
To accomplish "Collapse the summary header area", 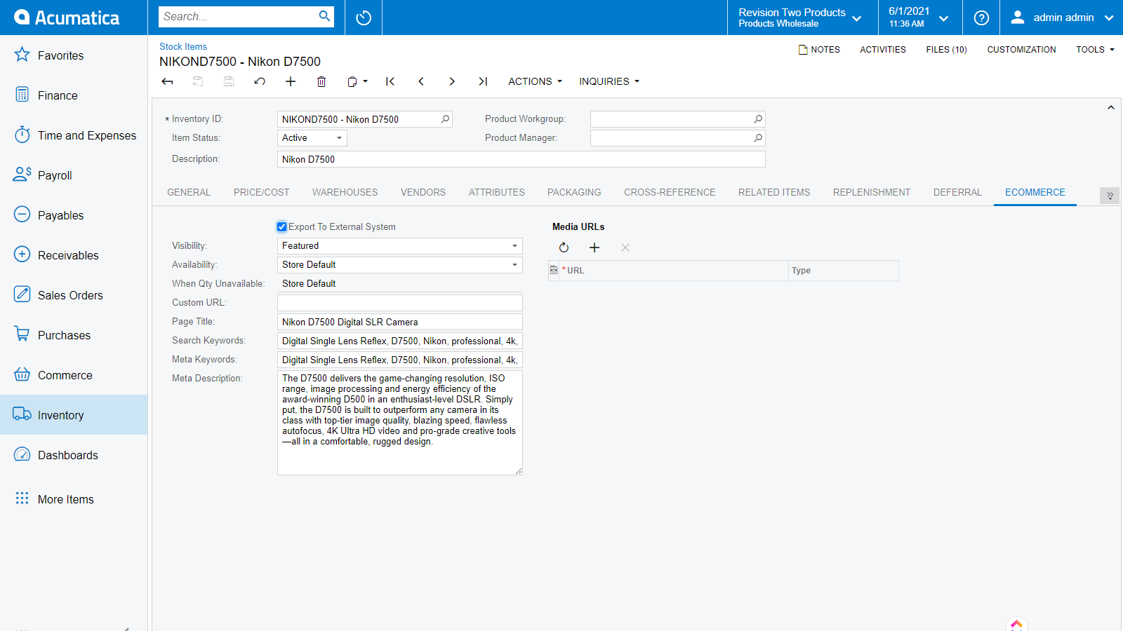I will 1110,108.
